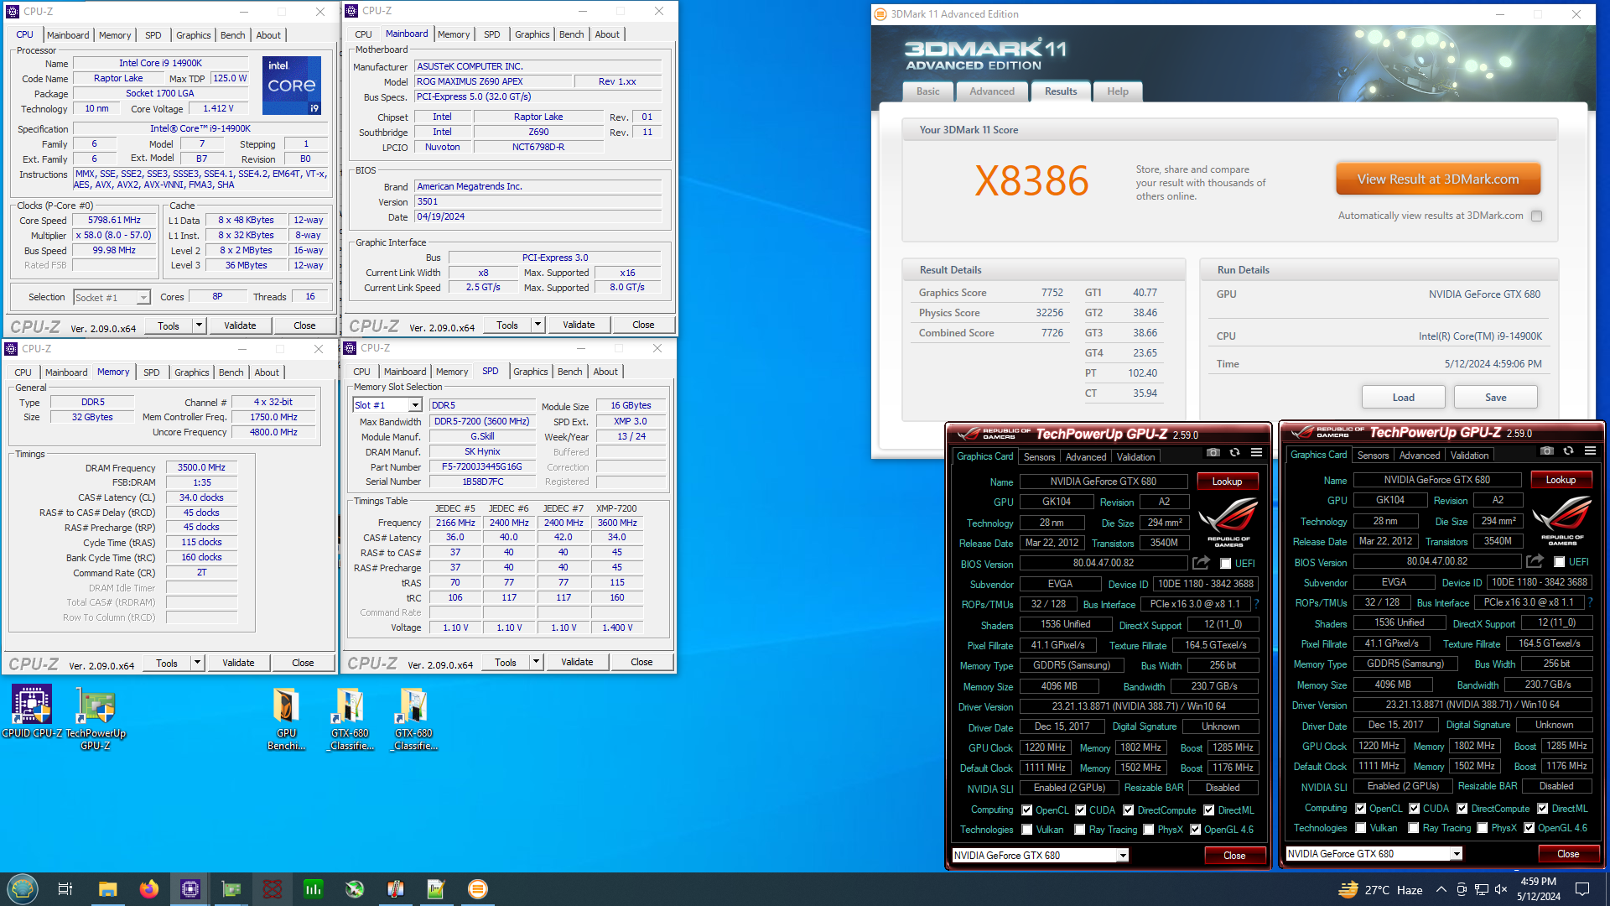
Task: Click Close button in right GPU-Z window
Action: coord(1568,854)
